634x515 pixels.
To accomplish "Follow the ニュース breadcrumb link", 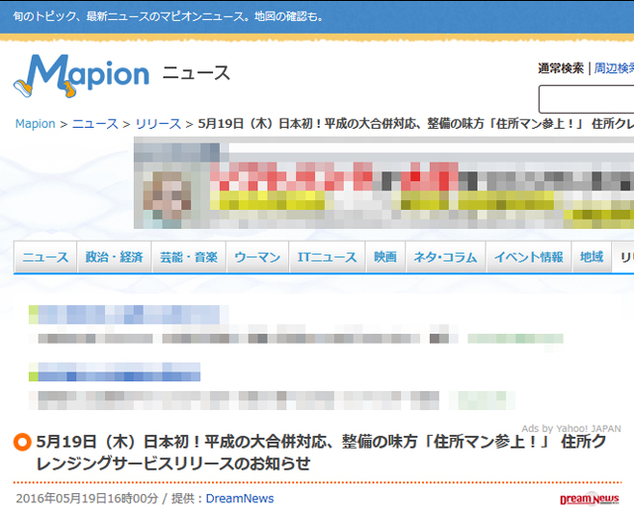I will coord(95,124).
